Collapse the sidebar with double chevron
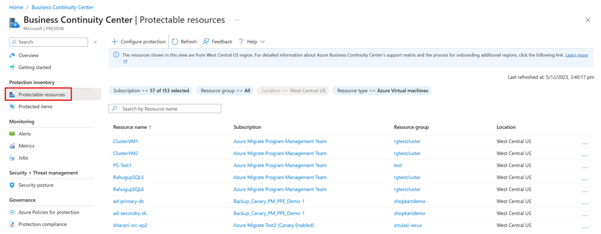 coord(95,42)
